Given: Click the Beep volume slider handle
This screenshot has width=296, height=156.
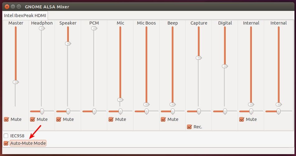Looking at the screenshot, I should [x=172, y=104].
